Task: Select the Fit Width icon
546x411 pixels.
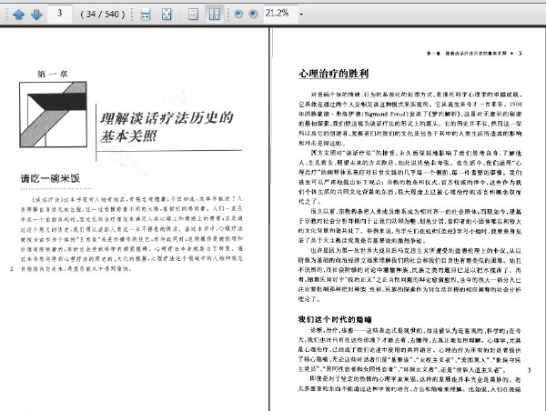Action: (146, 15)
